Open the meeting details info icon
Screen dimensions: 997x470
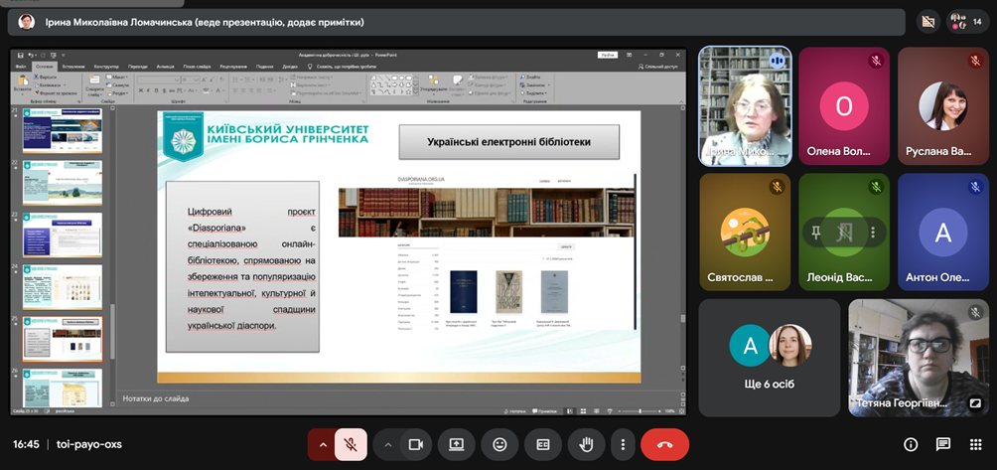pyautogui.click(x=911, y=444)
